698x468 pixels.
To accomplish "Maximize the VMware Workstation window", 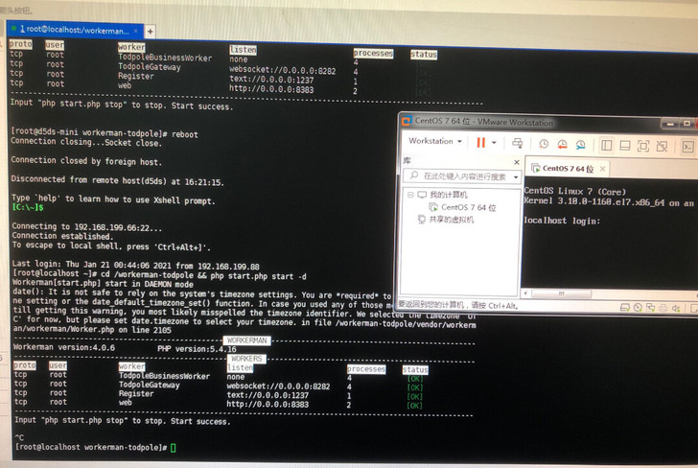I will (686, 124).
